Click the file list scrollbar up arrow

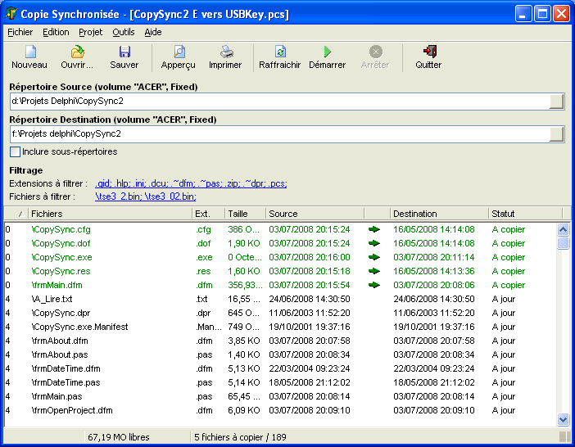563,230
